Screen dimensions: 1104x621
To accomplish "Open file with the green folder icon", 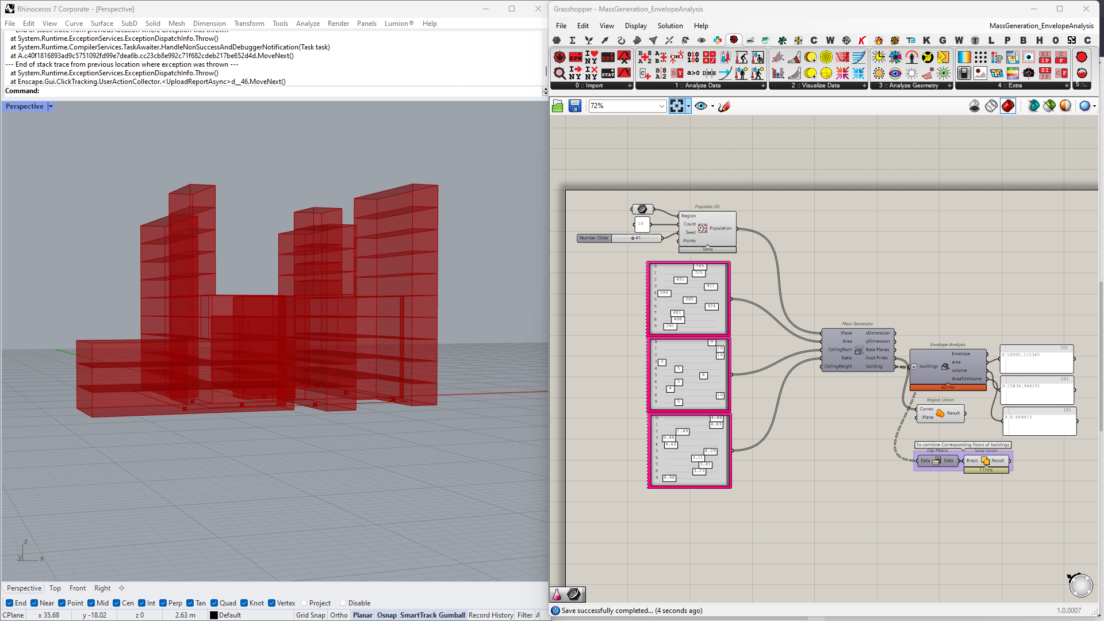I will 557,106.
